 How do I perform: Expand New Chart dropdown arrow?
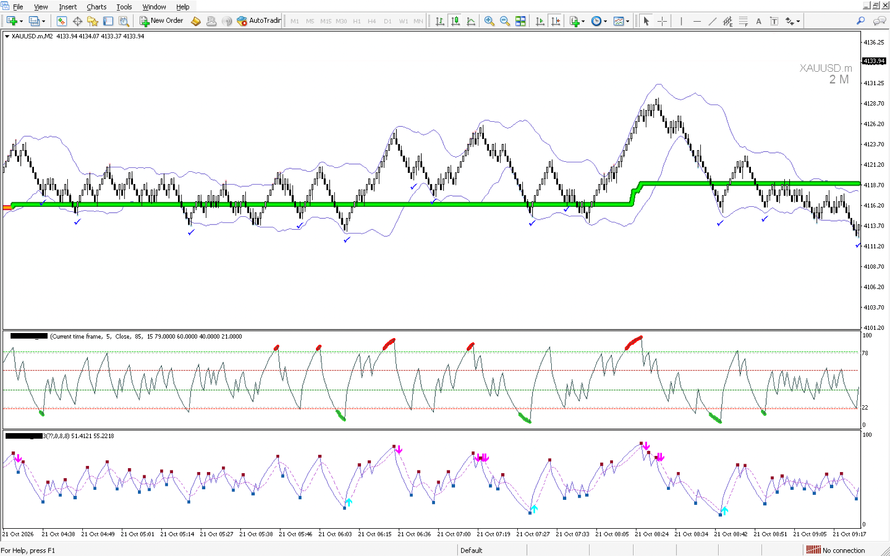tap(21, 21)
